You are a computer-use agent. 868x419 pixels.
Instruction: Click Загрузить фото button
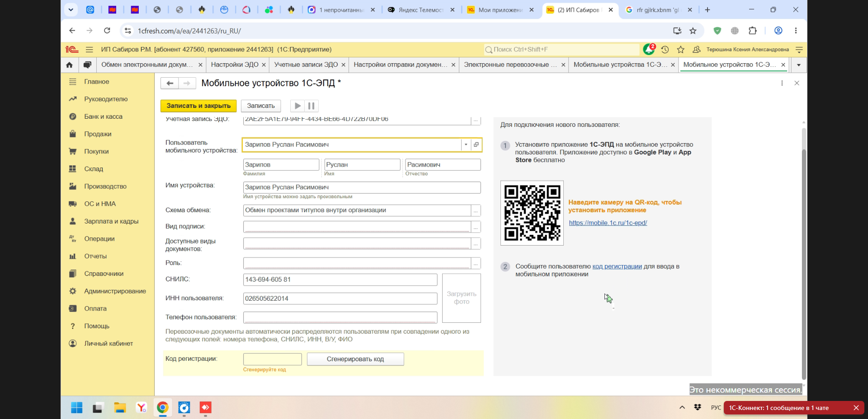tap(462, 298)
